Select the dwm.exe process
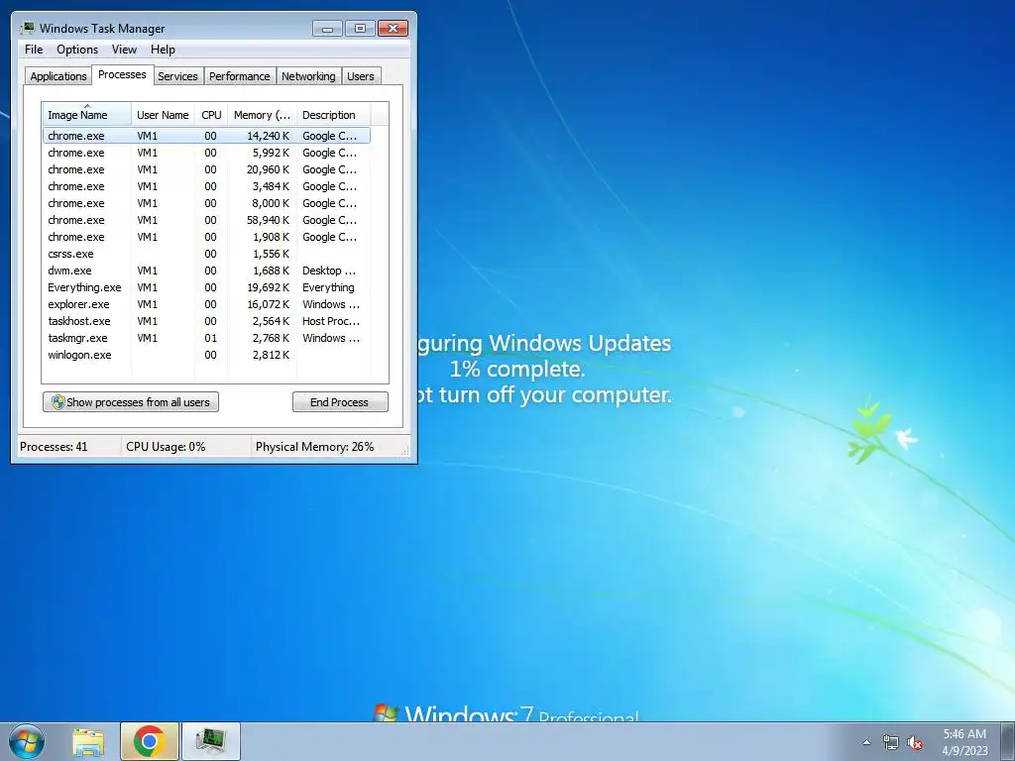The height and width of the screenshot is (761, 1015). coord(206,271)
